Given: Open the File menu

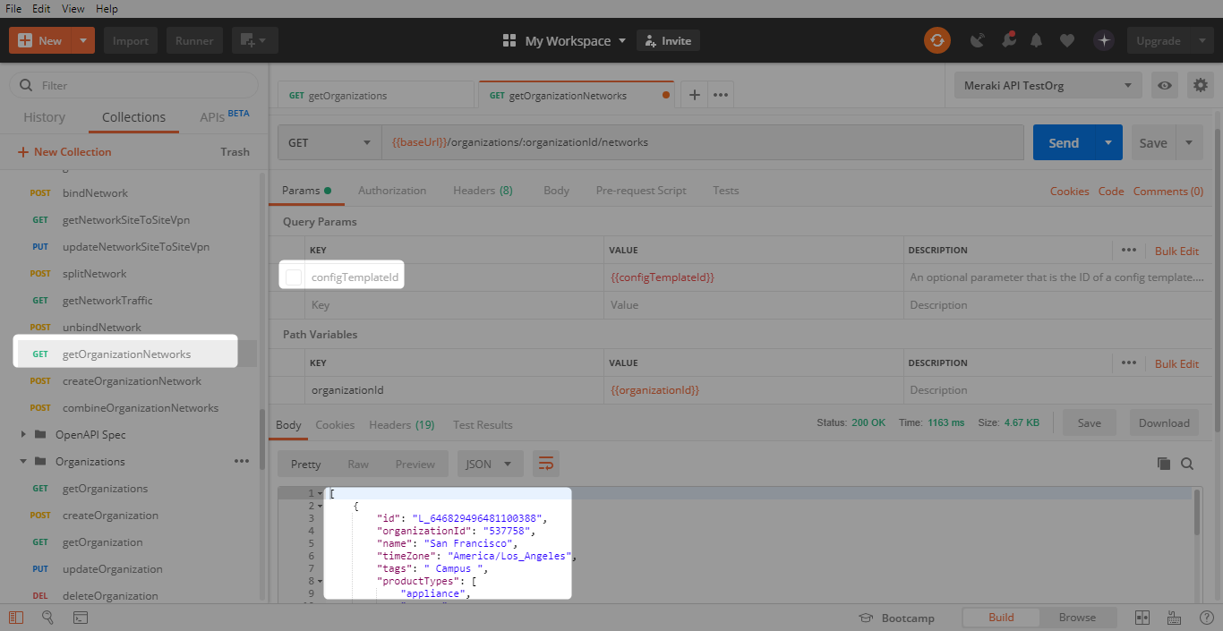Looking at the screenshot, I should tap(13, 8).
